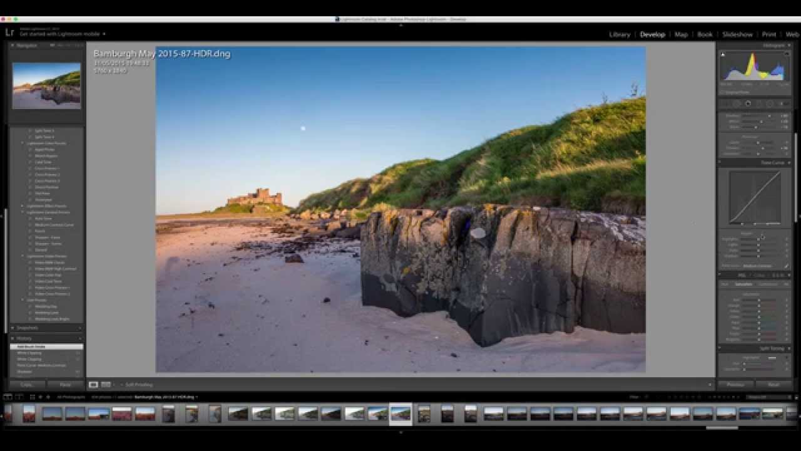Toggle histogram shadow clipping triangle
This screenshot has width=801, height=451.
[723, 54]
